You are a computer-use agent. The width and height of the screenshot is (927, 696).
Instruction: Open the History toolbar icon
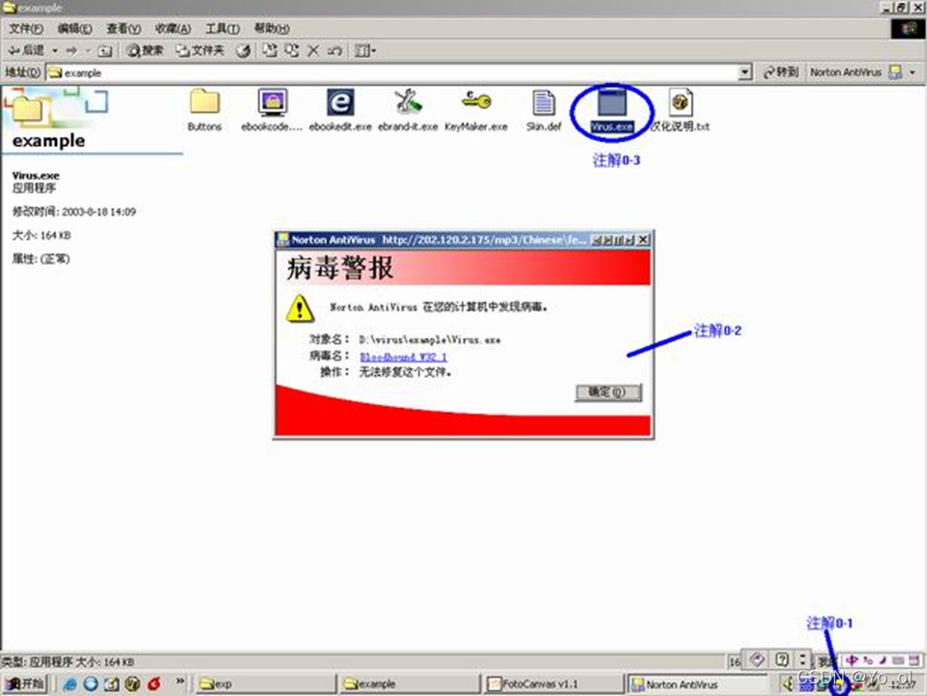243,51
